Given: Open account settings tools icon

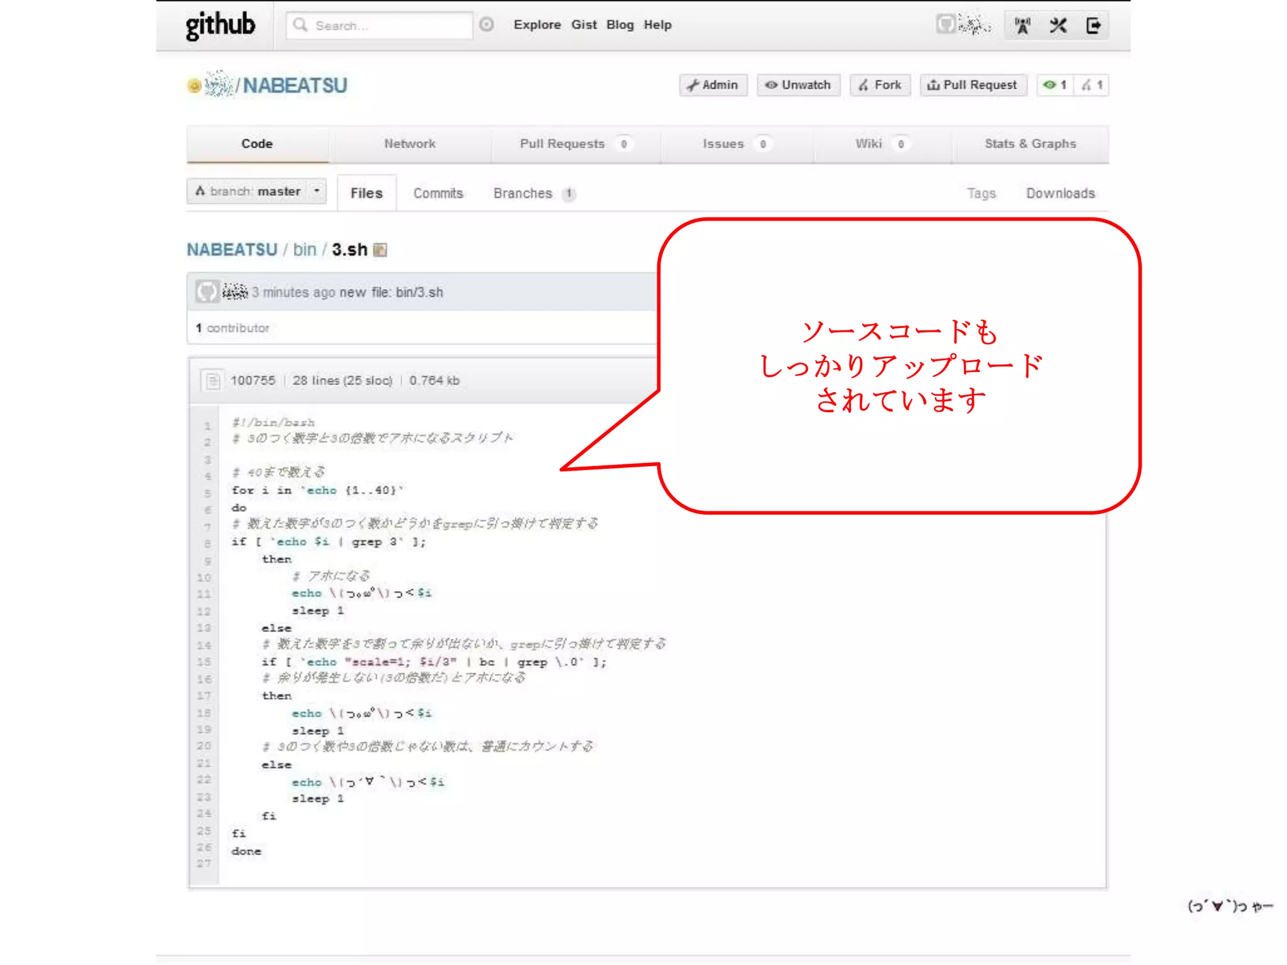Looking at the screenshot, I should point(1058,26).
